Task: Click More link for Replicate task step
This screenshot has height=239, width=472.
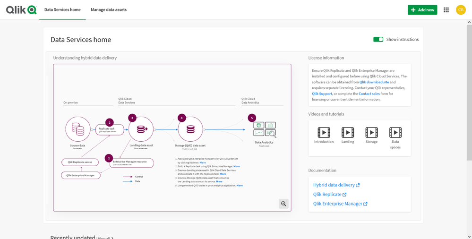Action: pyautogui.click(x=237, y=166)
